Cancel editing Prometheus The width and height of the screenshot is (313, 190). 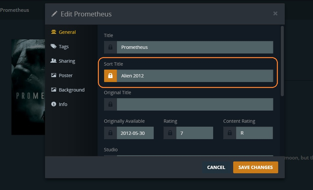(216, 167)
